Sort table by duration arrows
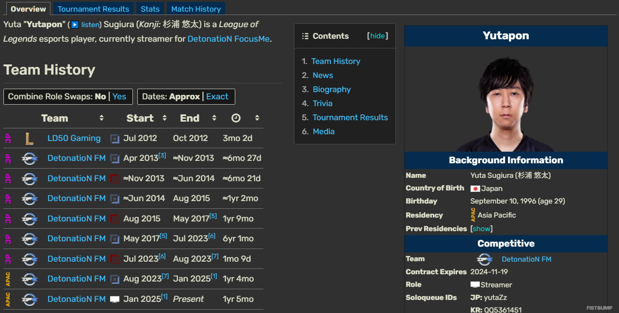The width and height of the screenshot is (619, 313). point(257,118)
